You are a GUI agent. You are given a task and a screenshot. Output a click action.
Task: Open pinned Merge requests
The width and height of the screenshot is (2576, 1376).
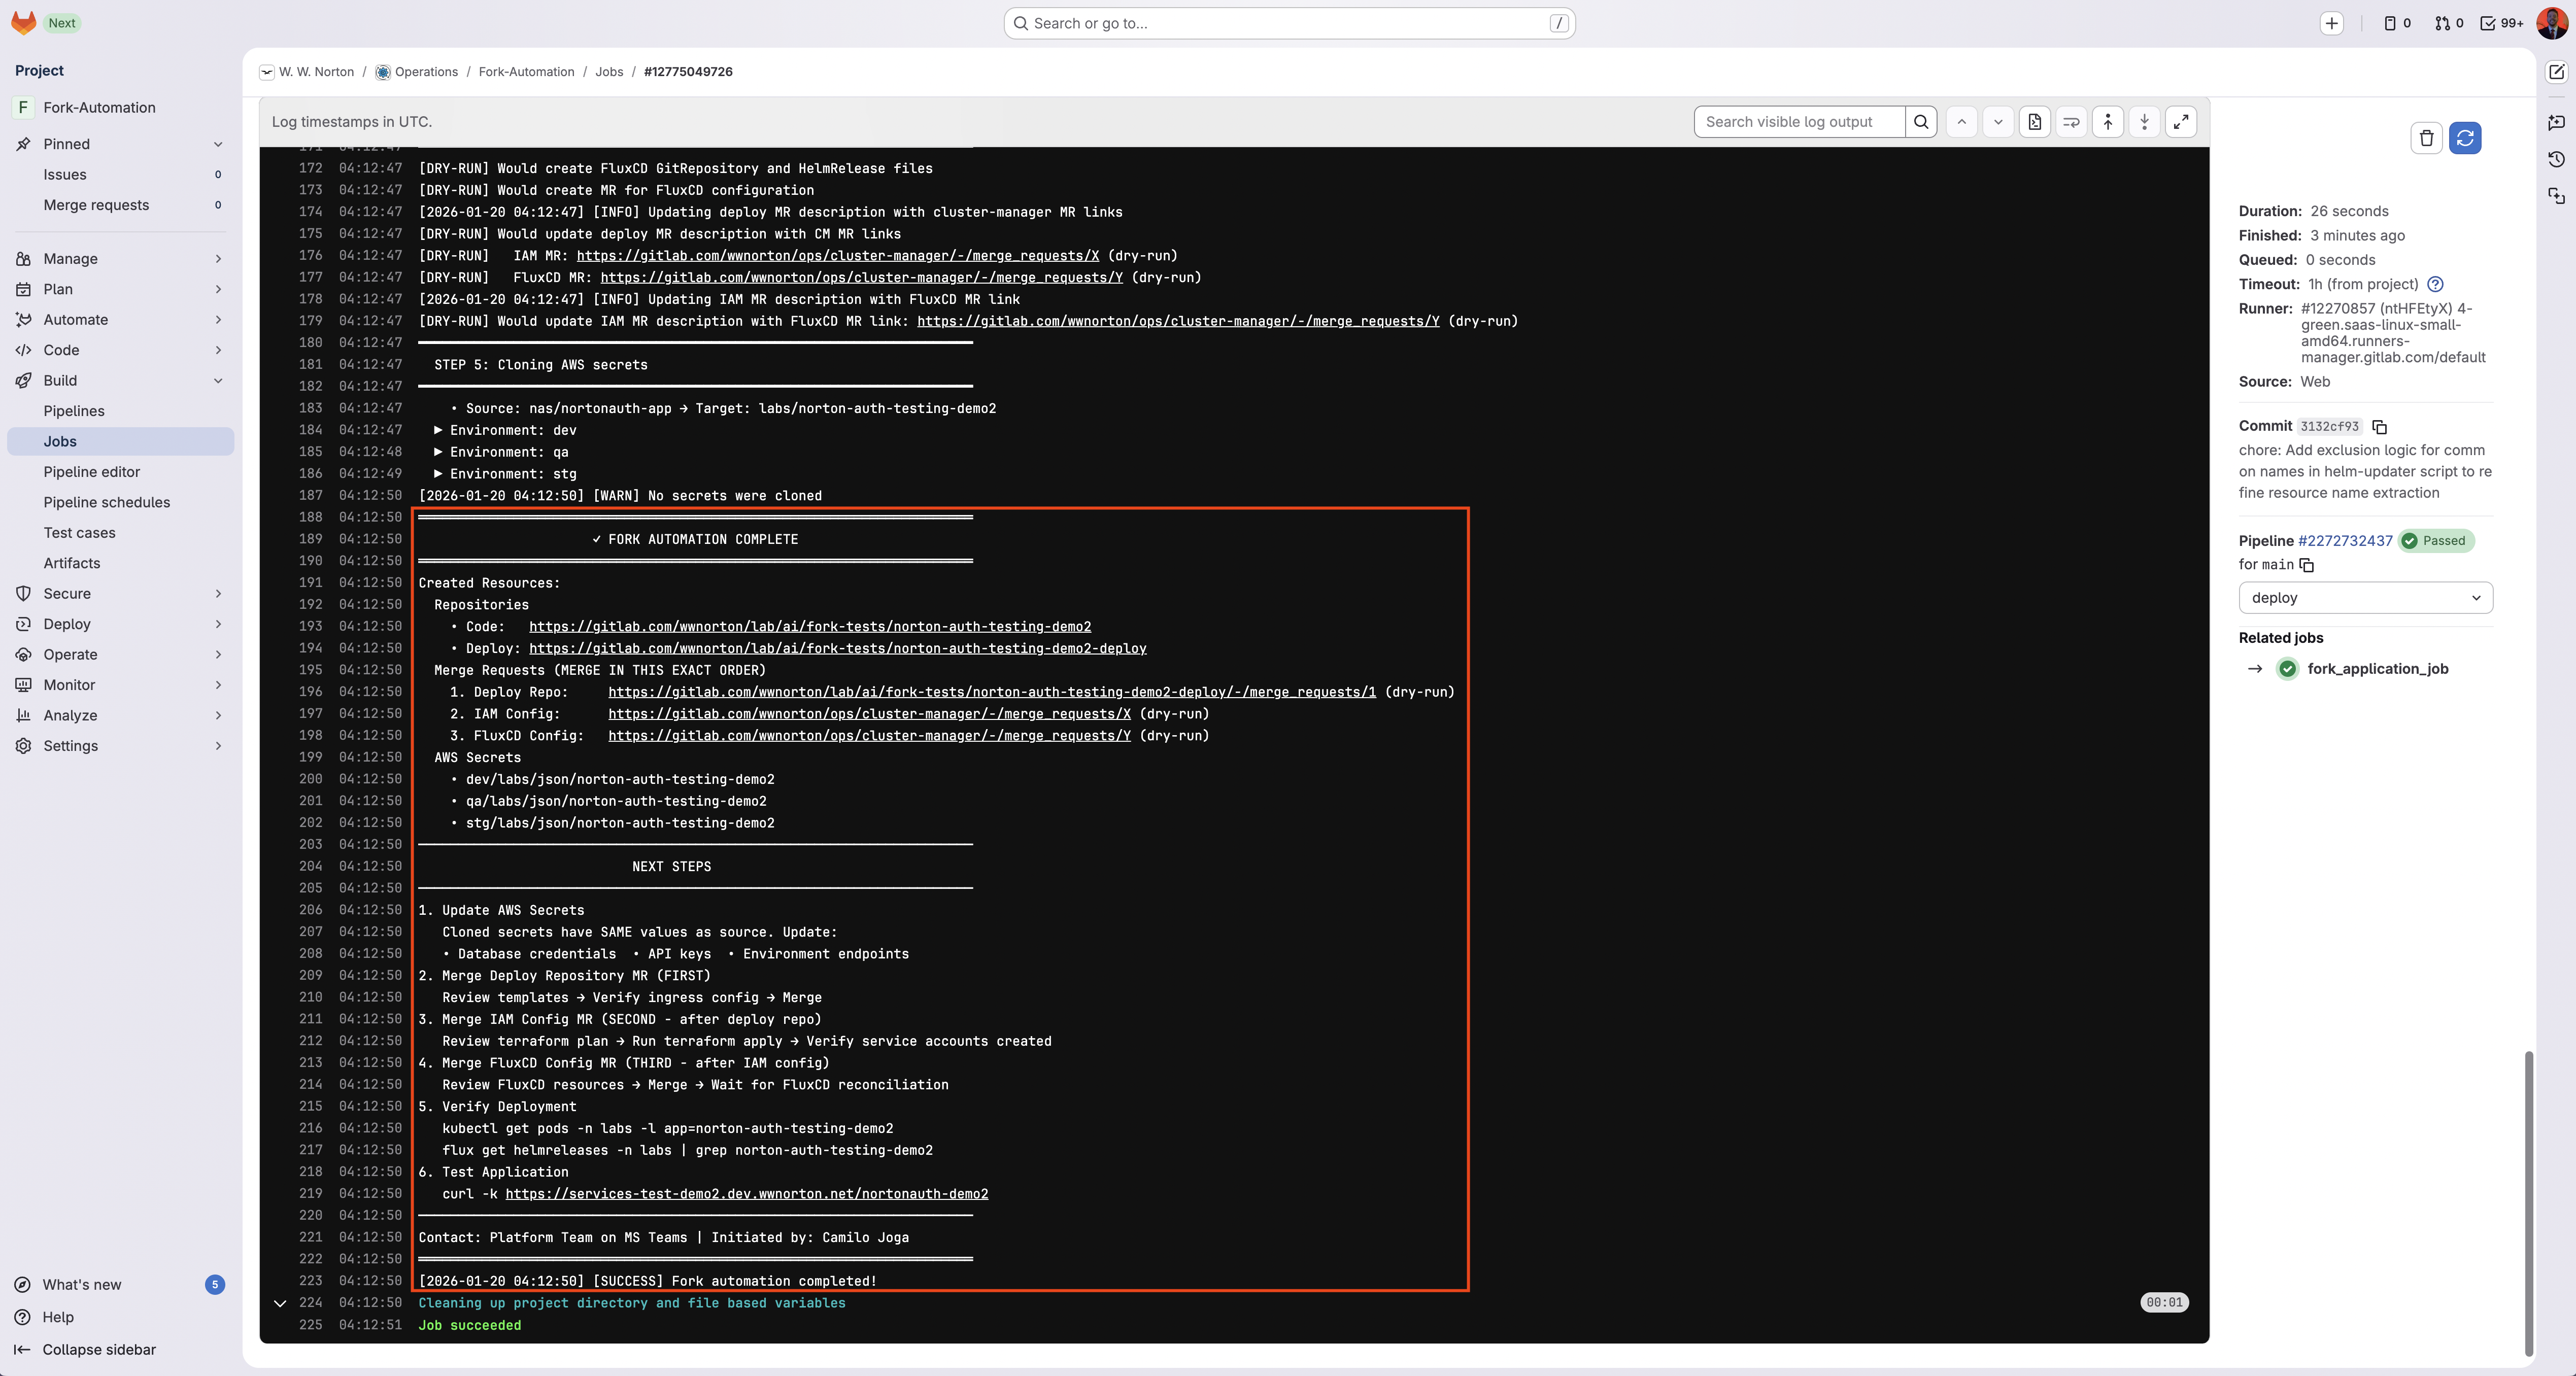120,205
